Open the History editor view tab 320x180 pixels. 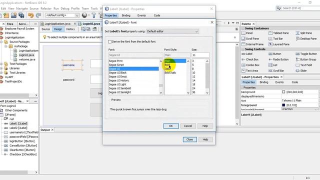coord(70,29)
